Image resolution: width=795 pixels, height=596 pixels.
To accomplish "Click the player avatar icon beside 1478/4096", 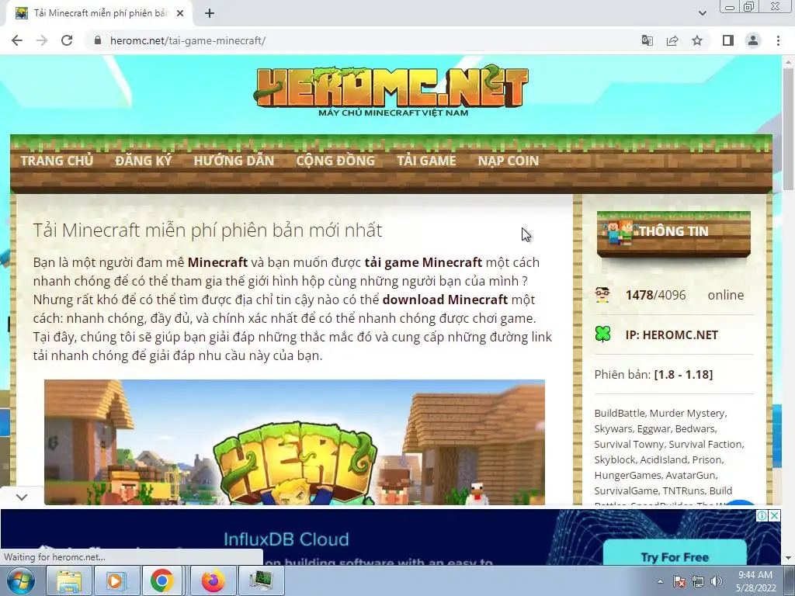I will tap(602, 294).
